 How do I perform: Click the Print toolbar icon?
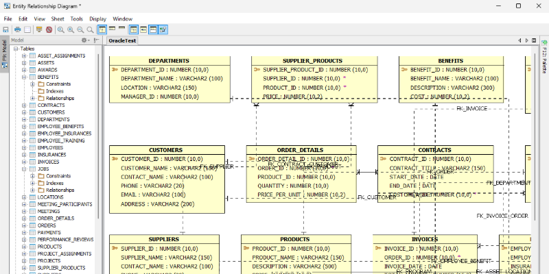(x=18, y=29)
